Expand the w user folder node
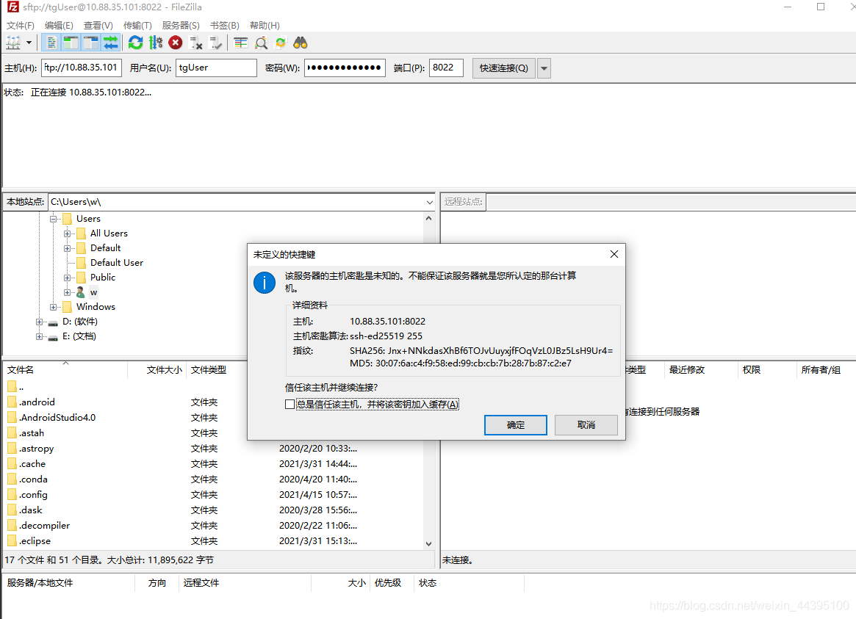Screen dimensions: 856x619 point(67,292)
